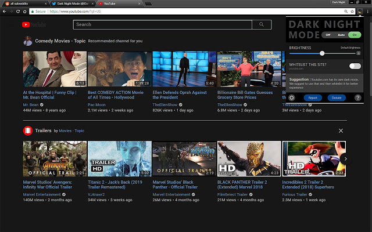Click the Dark Night Mode extension icon
The width and height of the screenshot is (372, 232).
[360, 11]
